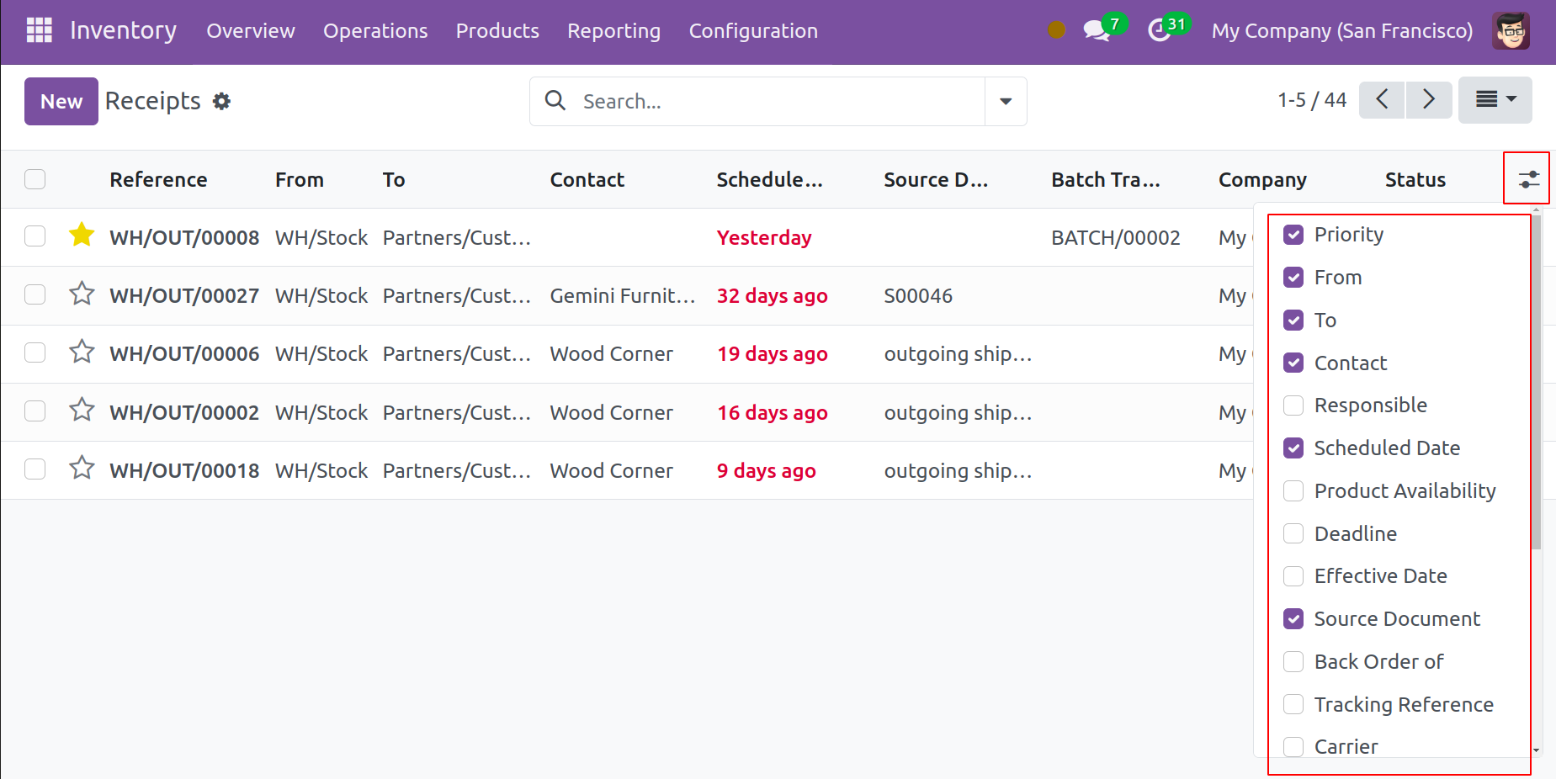Click the New button
Image resolution: width=1556 pixels, height=779 pixels.
(x=61, y=102)
